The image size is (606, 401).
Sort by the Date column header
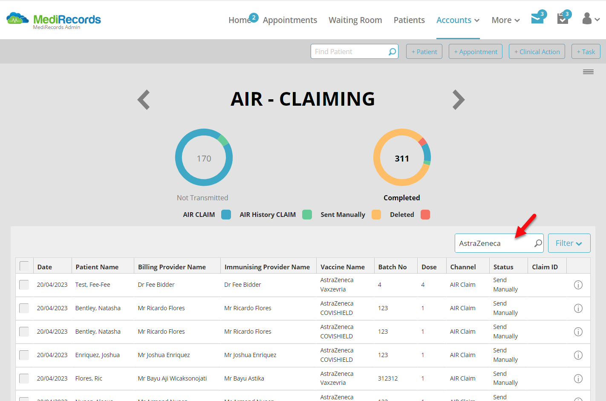pyautogui.click(x=45, y=267)
